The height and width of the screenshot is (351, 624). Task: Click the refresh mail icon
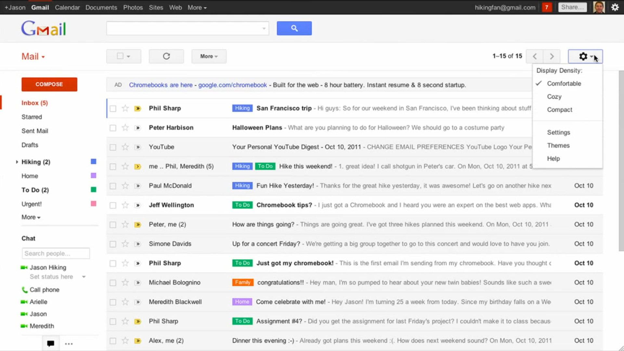166,56
